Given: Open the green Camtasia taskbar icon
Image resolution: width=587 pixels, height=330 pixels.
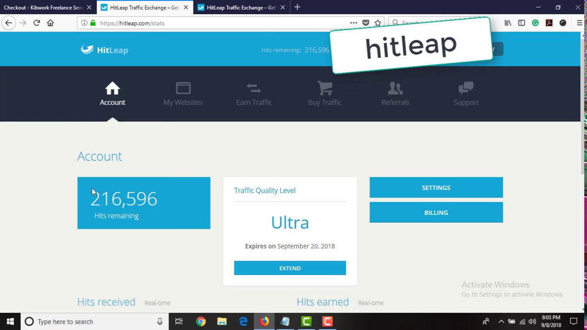Looking at the screenshot, I should click(306, 322).
